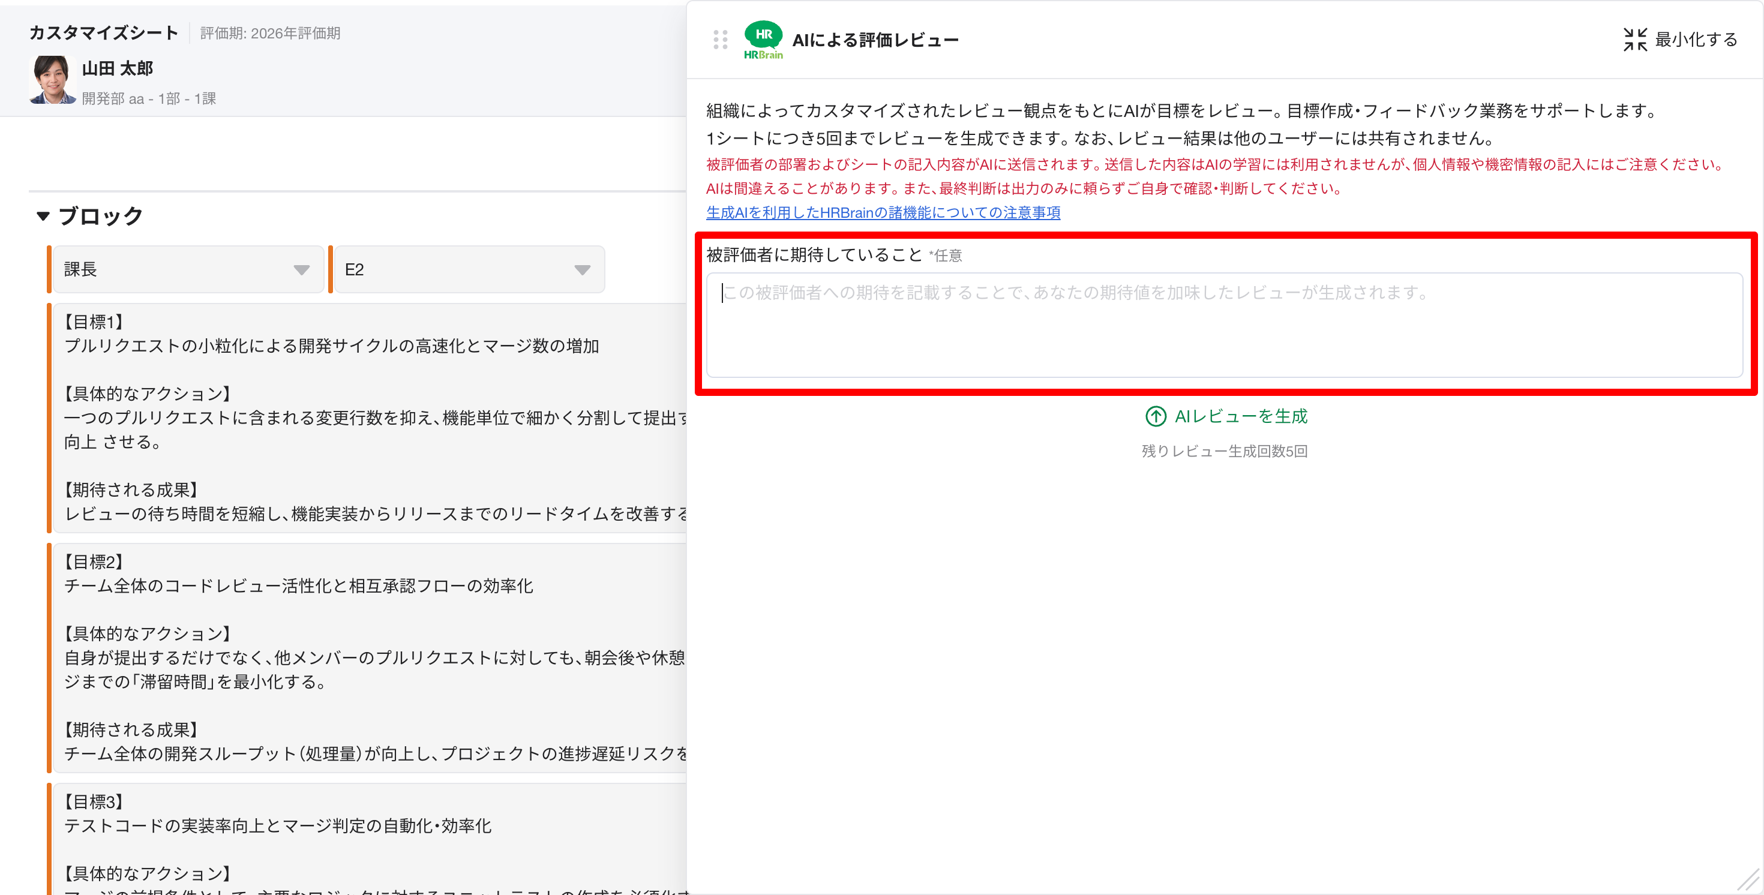Click the 山田 太郎 name text
1764x895 pixels.
117,68
